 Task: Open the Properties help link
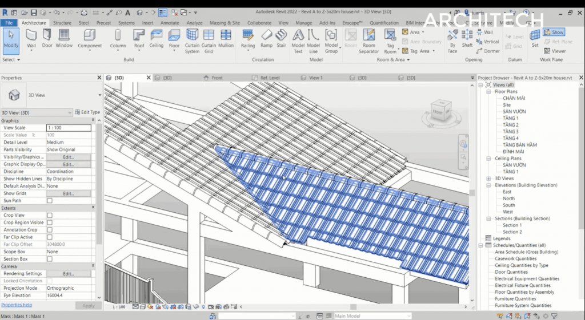tap(17, 305)
